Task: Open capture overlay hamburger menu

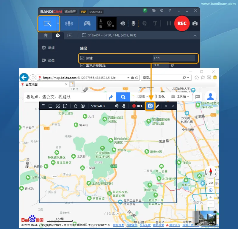Action: click(43, 106)
